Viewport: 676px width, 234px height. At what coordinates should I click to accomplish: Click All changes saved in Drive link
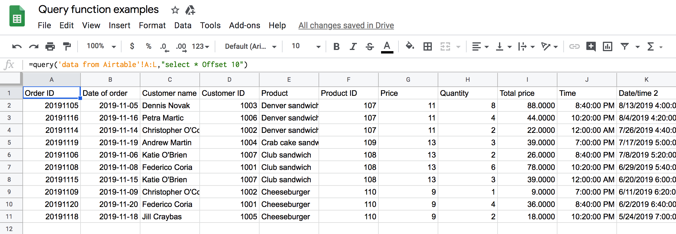point(346,26)
